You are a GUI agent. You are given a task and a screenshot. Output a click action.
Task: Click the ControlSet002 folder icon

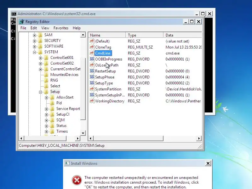pyautogui.click(x=46, y=63)
